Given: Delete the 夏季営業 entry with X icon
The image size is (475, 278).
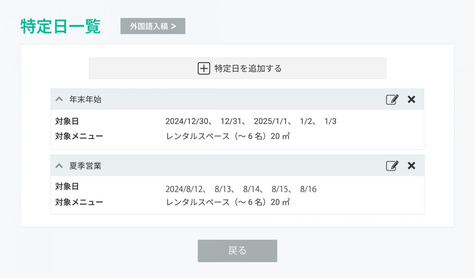Looking at the screenshot, I should (x=411, y=166).
